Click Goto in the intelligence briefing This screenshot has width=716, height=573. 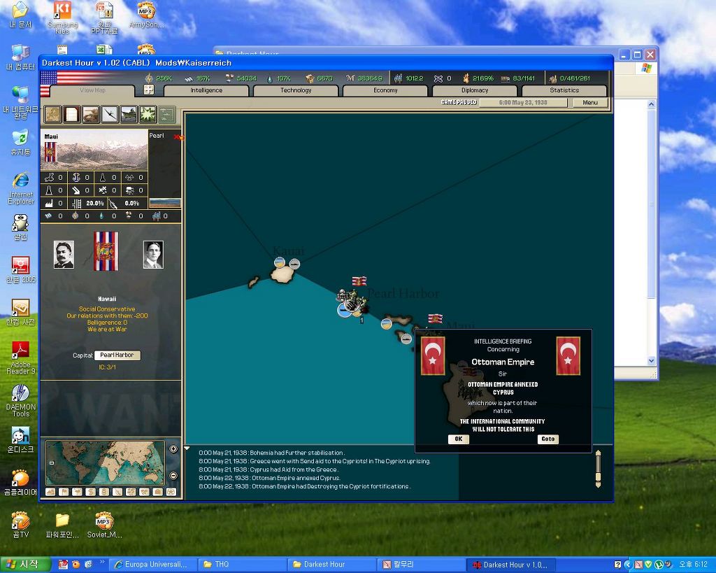(x=548, y=439)
